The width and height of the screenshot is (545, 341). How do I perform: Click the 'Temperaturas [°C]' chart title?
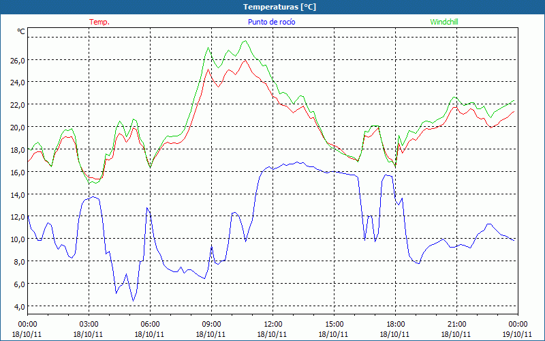coord(279,7)
